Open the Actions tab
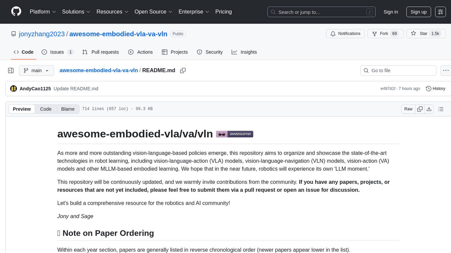This screenshot has height=253, width=451. pyautogui.click(x=140, y=52)
